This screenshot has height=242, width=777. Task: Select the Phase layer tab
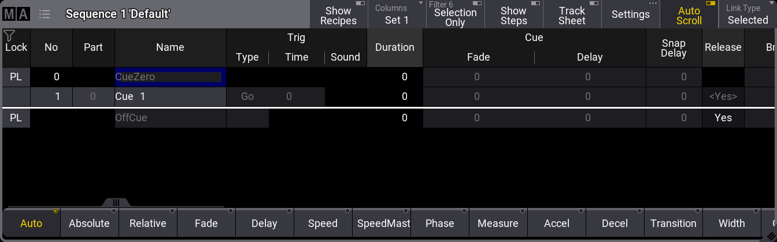[x=439, y=224]
